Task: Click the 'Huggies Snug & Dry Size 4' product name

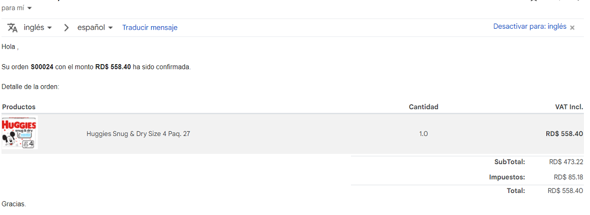Action: pyautogui.click(x=138, y=134)
